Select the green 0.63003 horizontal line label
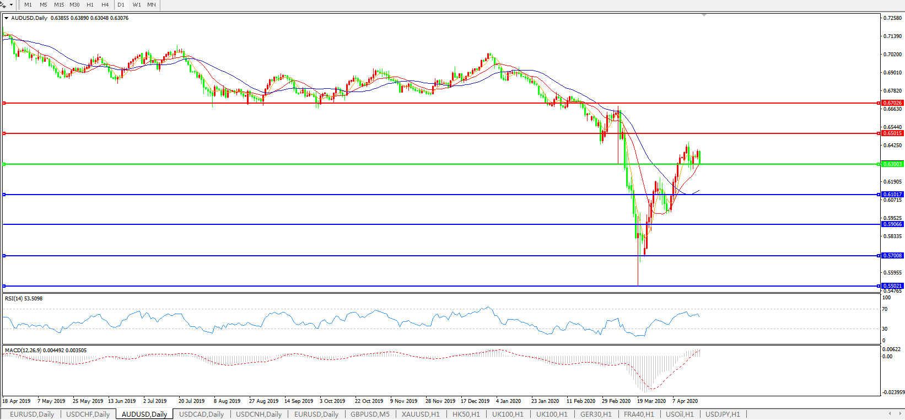Image resolution: width=905 pixels, height=420 pixels. click(892, 164)
